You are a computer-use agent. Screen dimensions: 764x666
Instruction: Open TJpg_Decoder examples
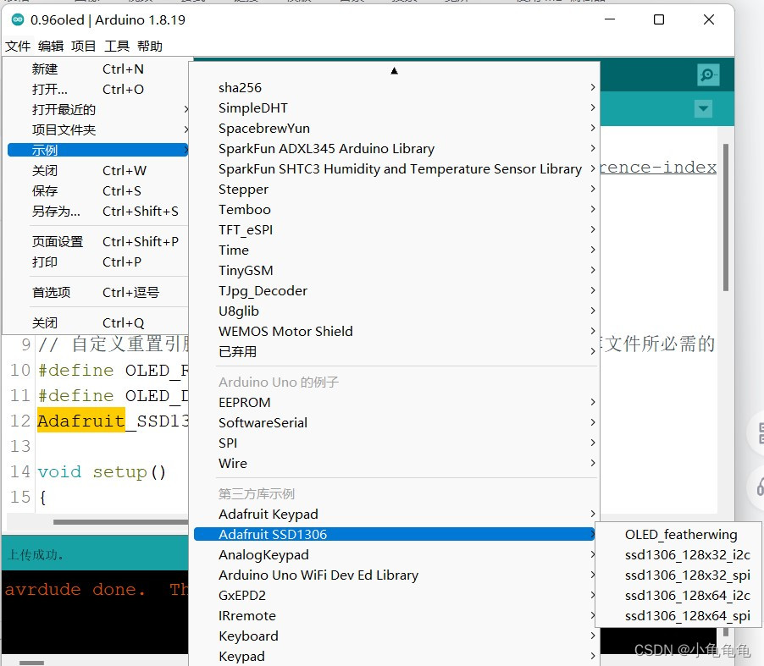396,290
